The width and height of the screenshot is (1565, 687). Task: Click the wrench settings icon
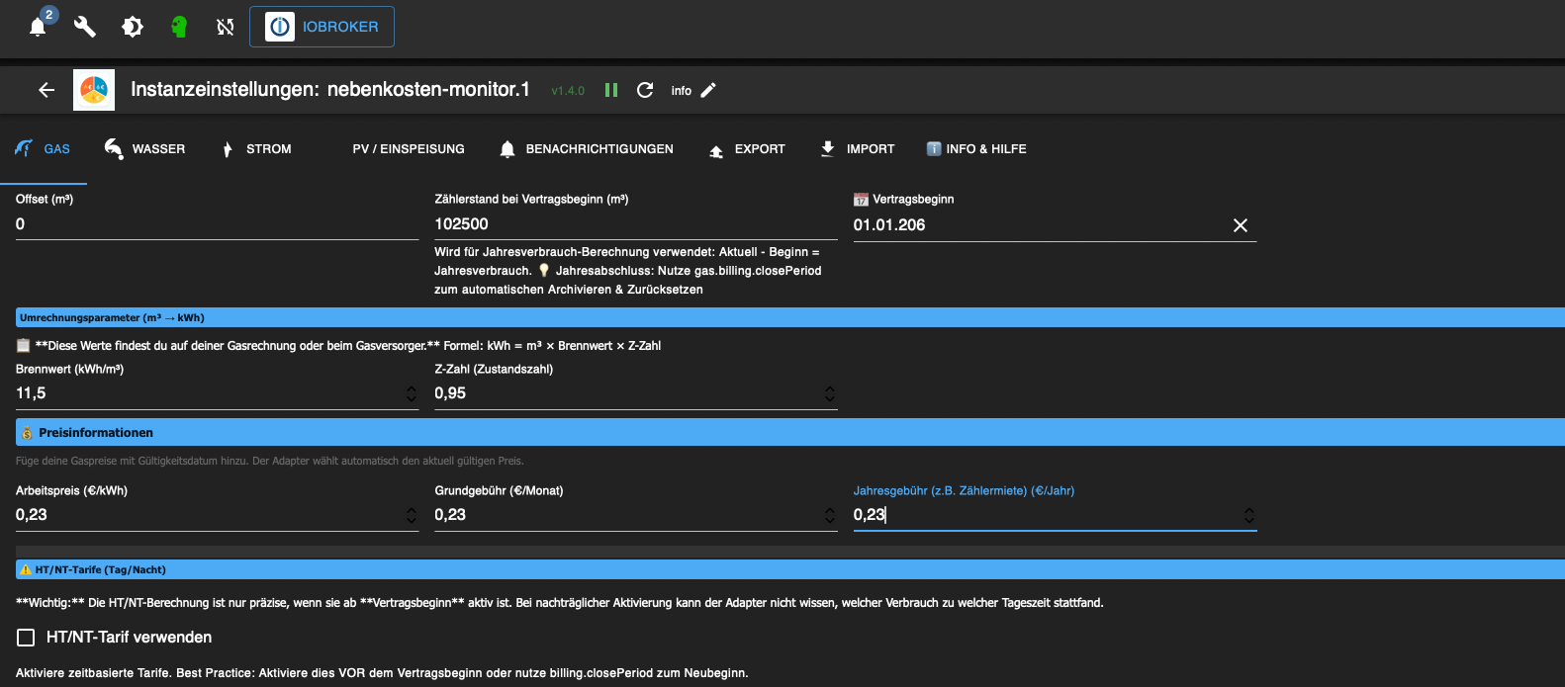pyautogui.click(x=85, y=27)
